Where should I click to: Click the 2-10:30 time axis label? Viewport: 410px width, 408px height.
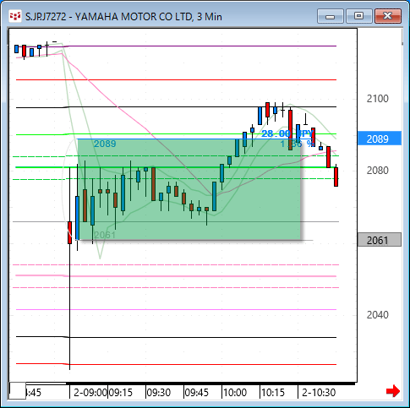point(319,392)
